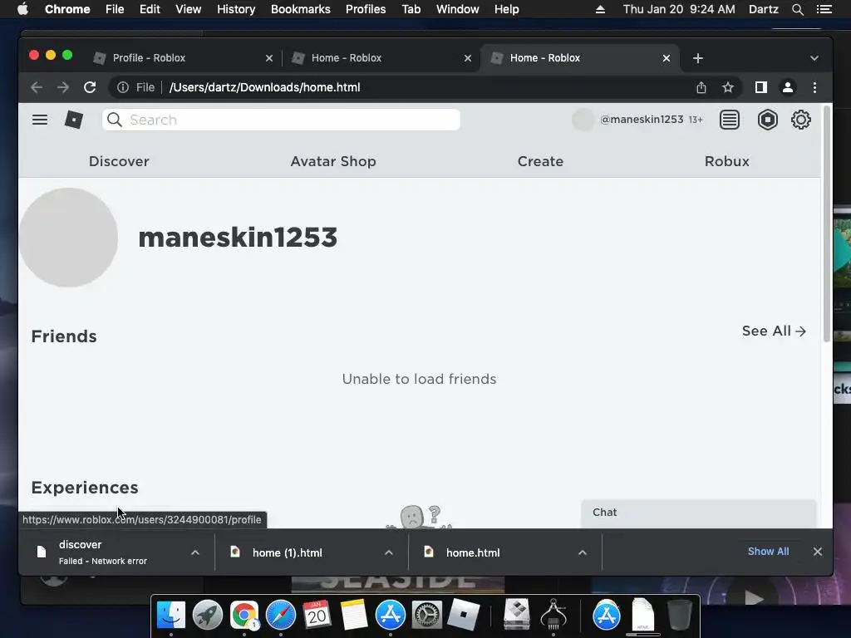This screenshot has width=851, height=638.
Task: Click the Dartz user name in menu bar
Action: coord(763,9)
